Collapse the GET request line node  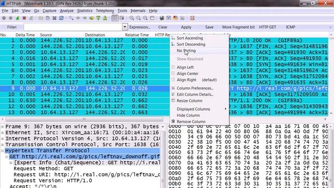pyautogui.click(x=7, y=157)
